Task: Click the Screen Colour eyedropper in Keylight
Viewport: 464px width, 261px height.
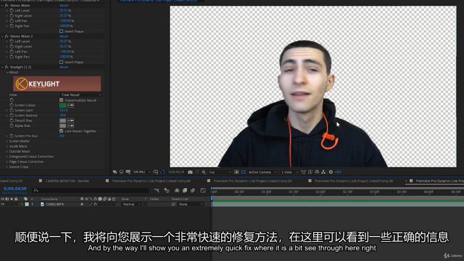Action: click(x=71, y=105)
